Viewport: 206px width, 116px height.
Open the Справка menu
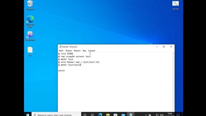tap(91, 51)
